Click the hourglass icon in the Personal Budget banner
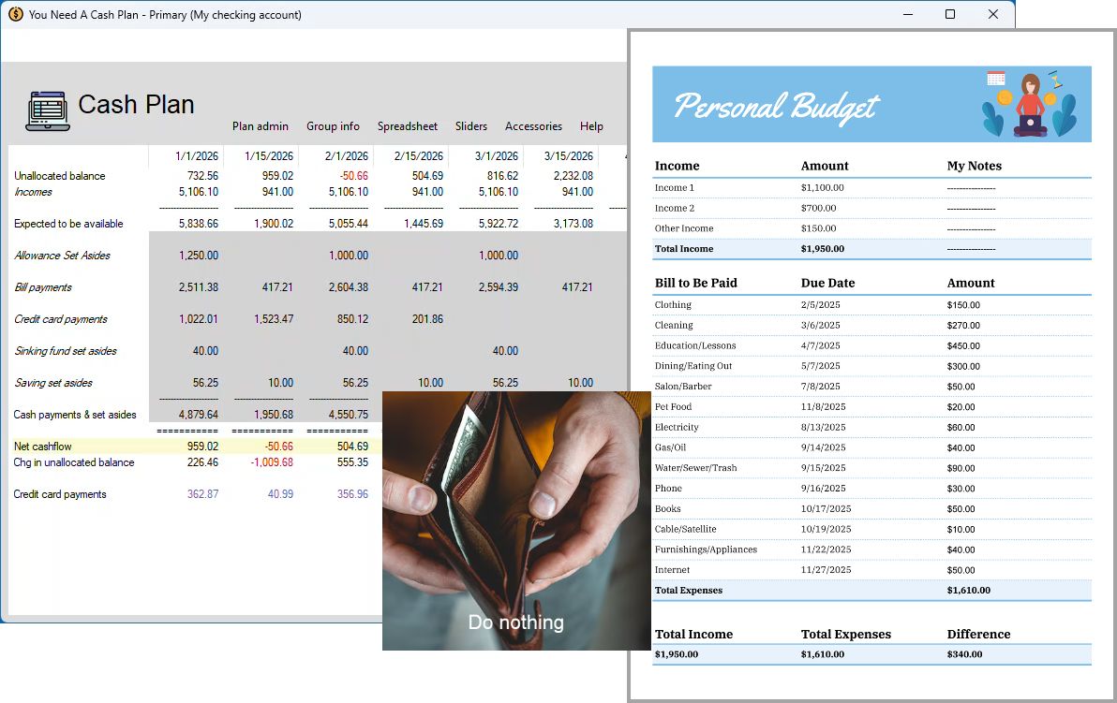1117x703 pixels. tap(1055, 79)
